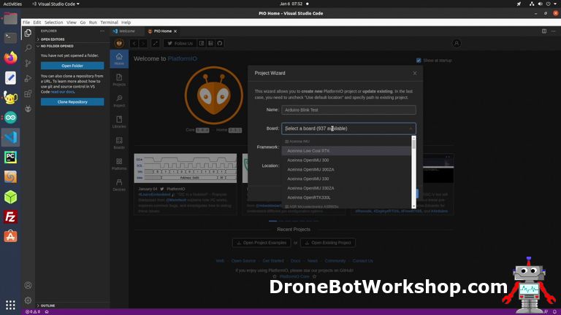Viewport: 561px width, 315px height.
Task: Click the Follow Us Twitter button
Action: tap(180, 43)
